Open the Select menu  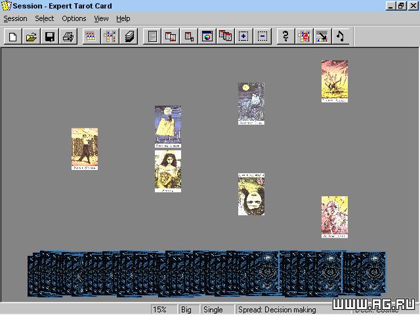pyautogui.click(x=45, y=18)
